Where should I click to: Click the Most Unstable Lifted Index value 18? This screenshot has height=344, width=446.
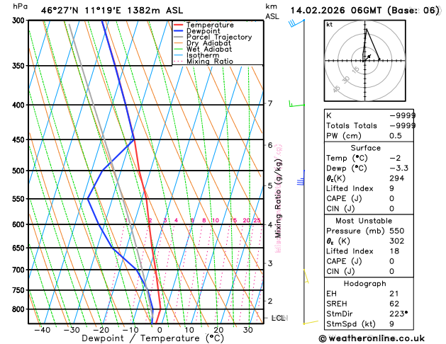point(394,251)
